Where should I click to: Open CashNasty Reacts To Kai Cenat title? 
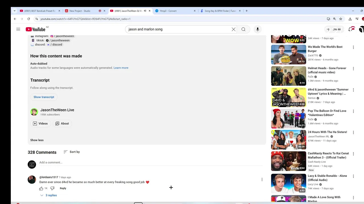328,155
